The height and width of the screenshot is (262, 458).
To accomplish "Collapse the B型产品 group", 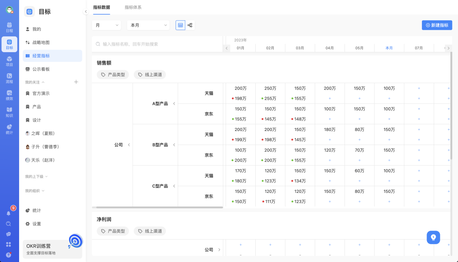I will click(174, 145).
